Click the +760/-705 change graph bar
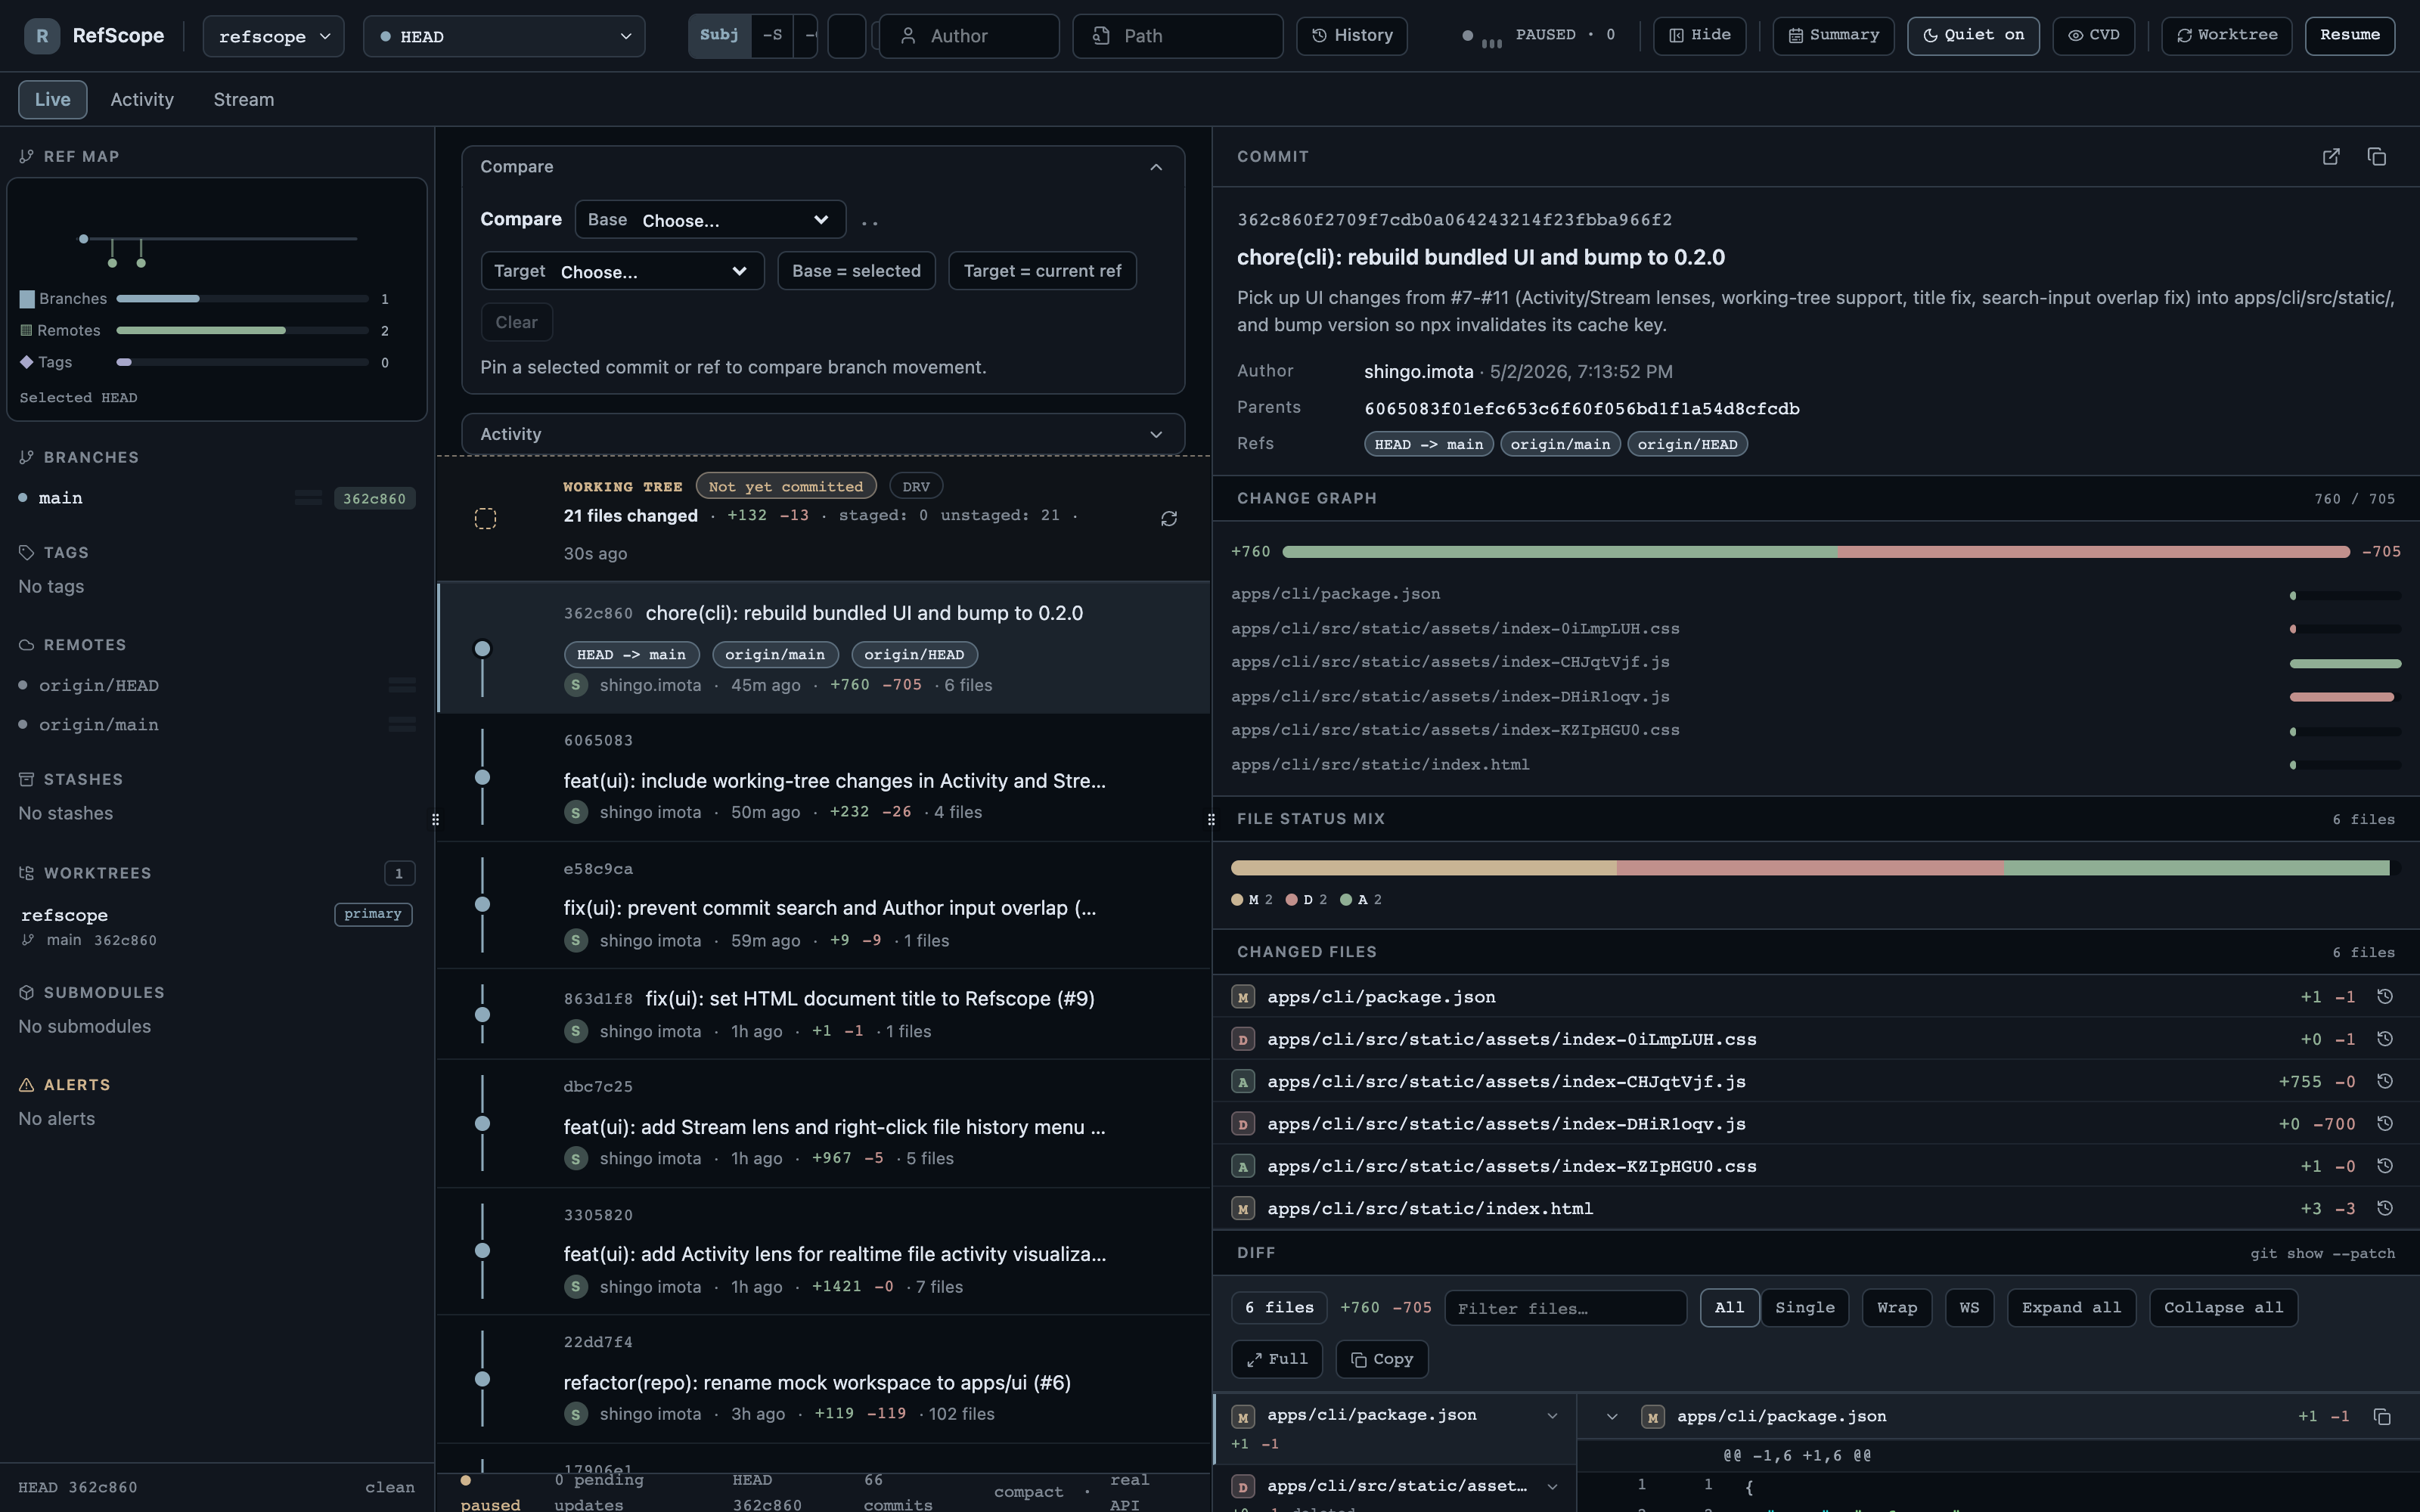 coord(1815,552)
